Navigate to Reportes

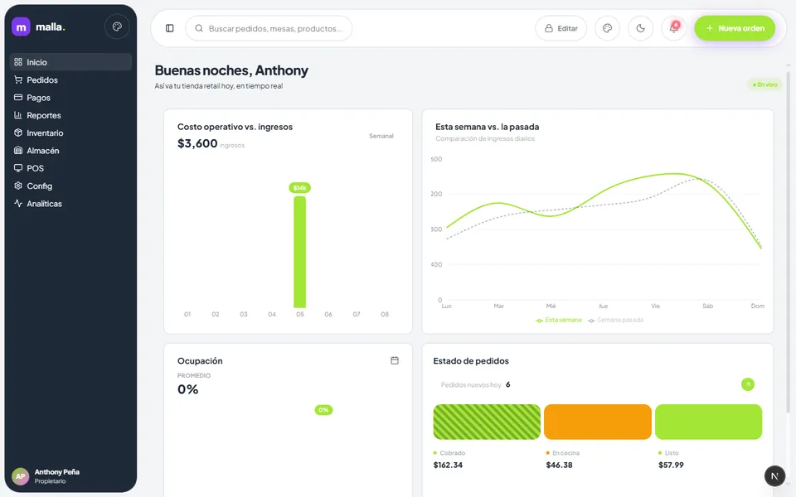point(70,115)
